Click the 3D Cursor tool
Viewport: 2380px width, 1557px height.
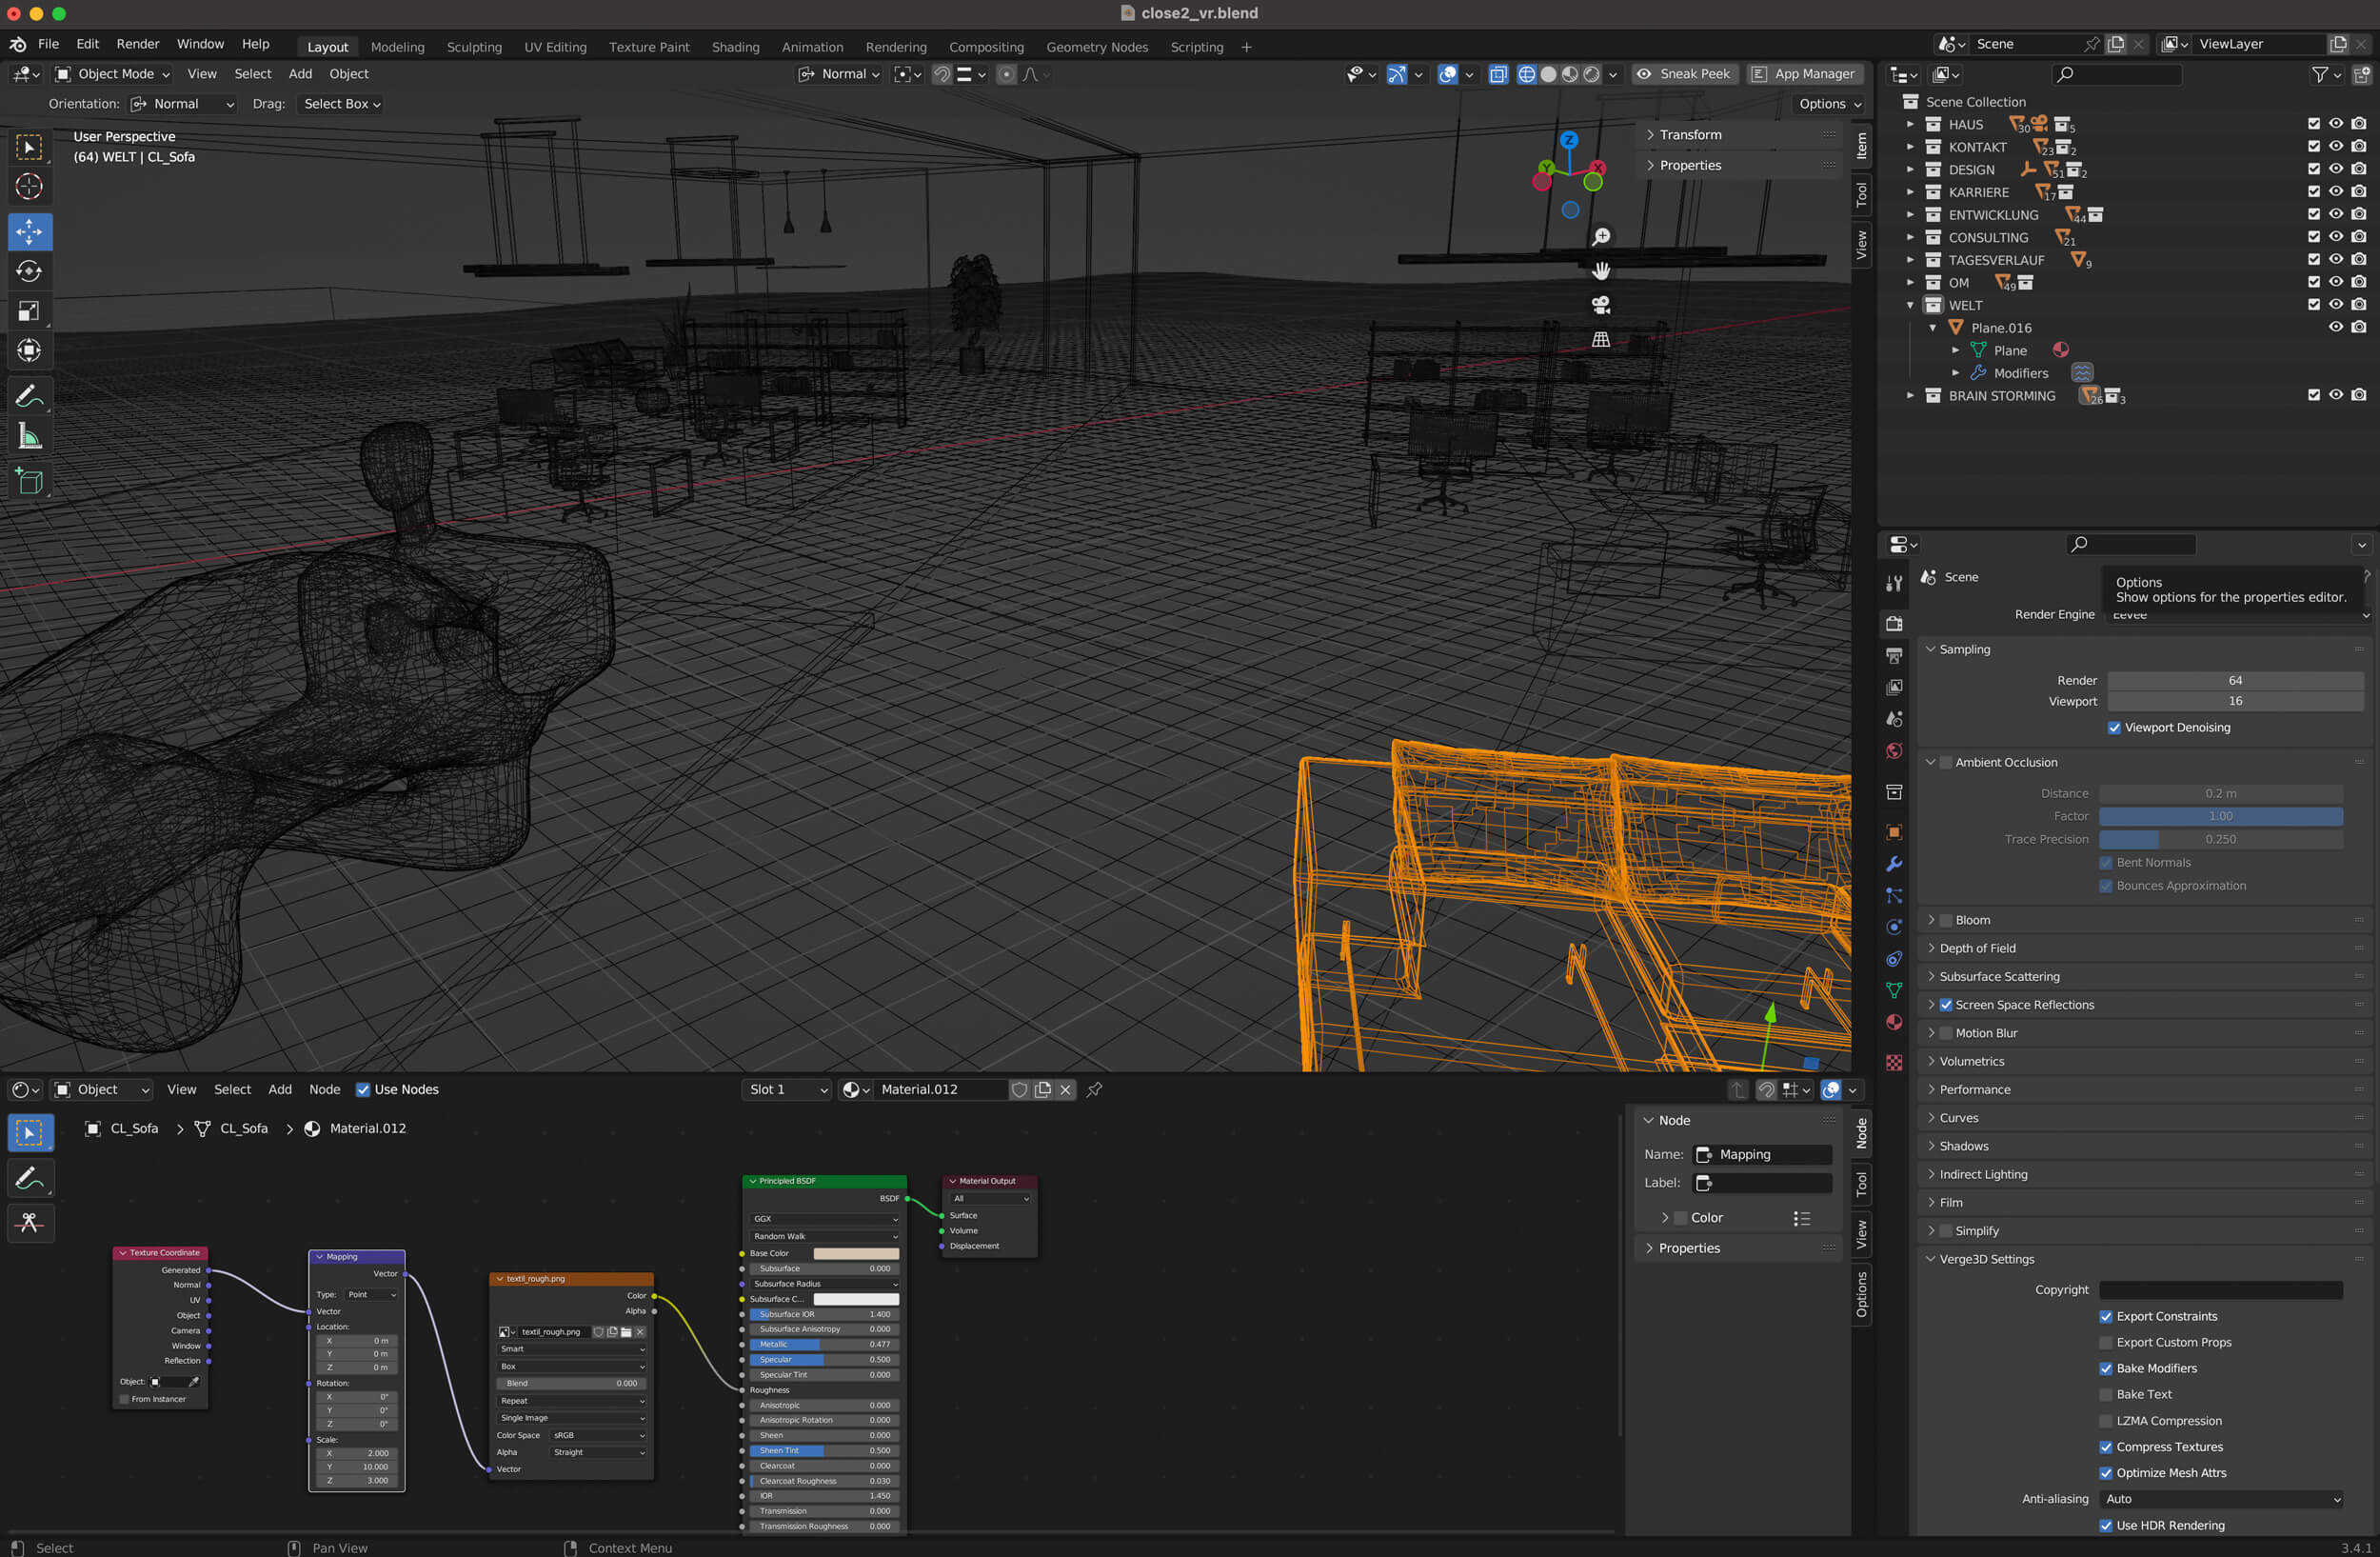(x=29, y=187)
